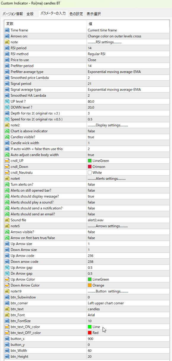
Task: Open the RSI method value Regular RSI
Action: point(128,54)
